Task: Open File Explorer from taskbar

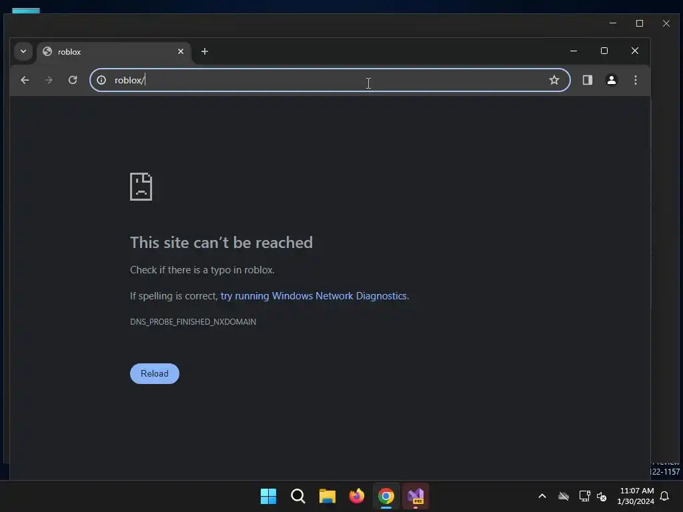Action: pyautogui.click(x=327, y=496)
